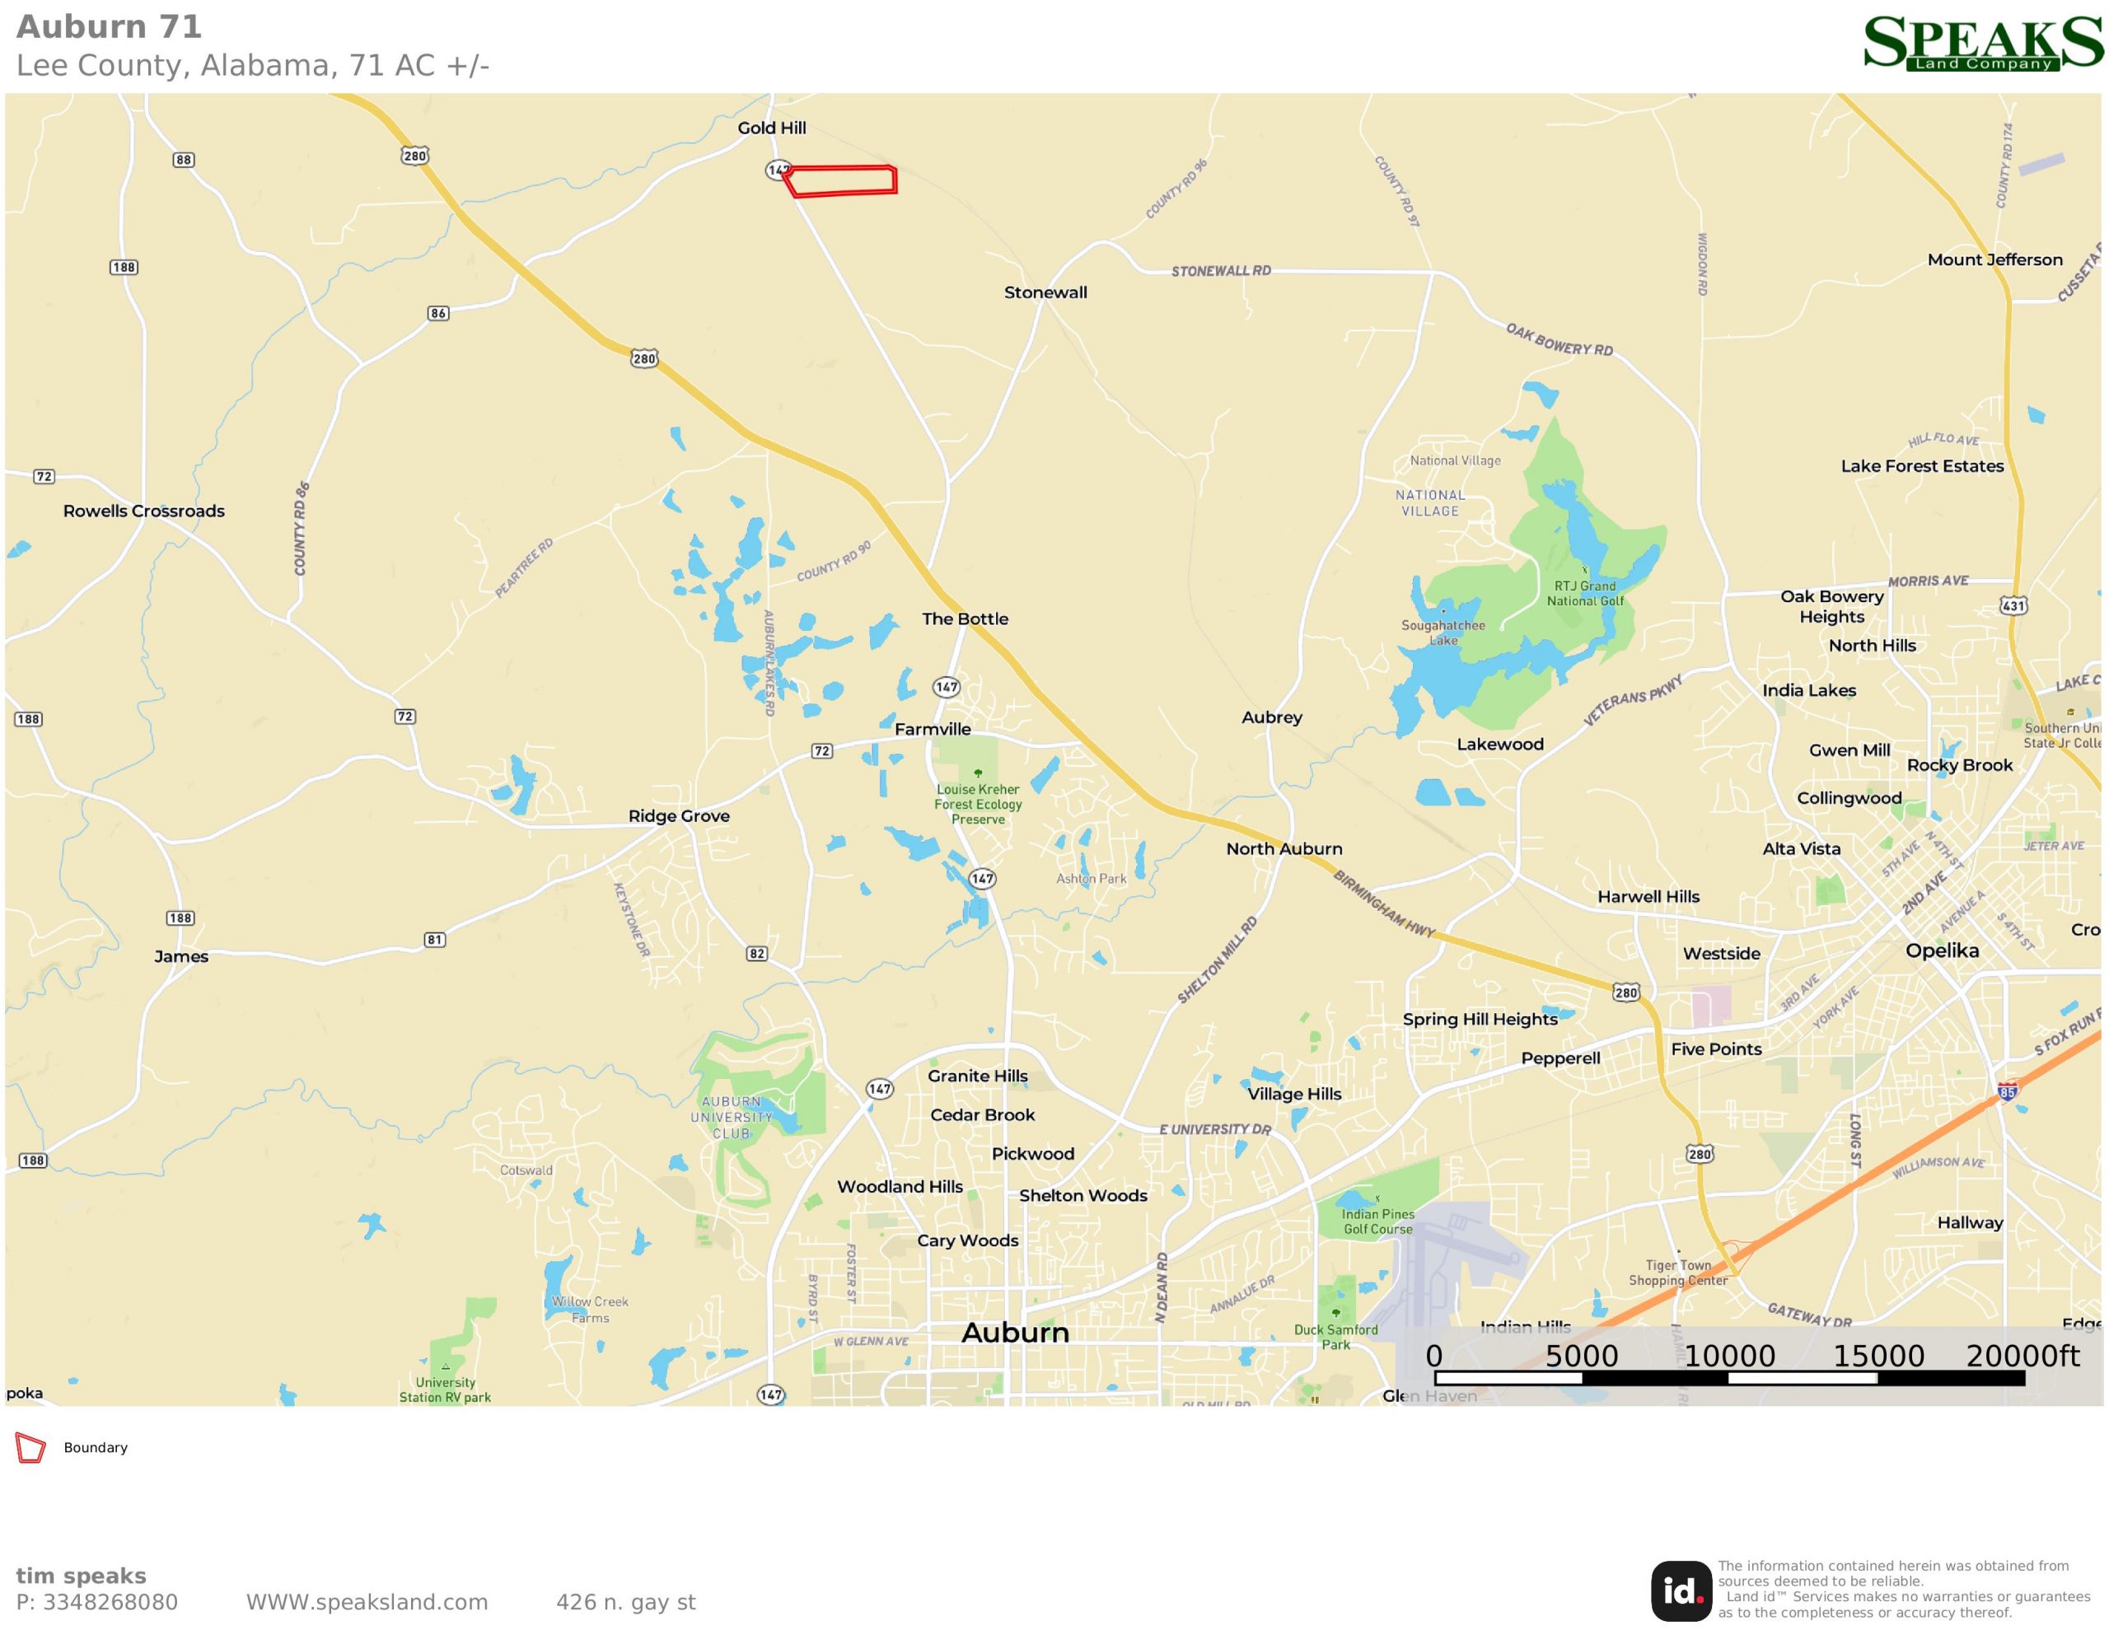
Task: Click the Boundary legend icon
Action: tap(31, 1449)
